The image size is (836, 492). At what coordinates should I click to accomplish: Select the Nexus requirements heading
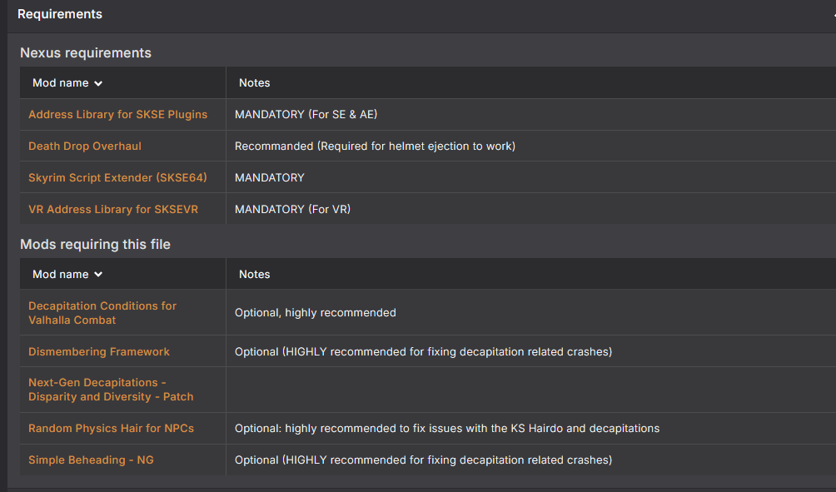pyautogui.click(x=85, y=52)
